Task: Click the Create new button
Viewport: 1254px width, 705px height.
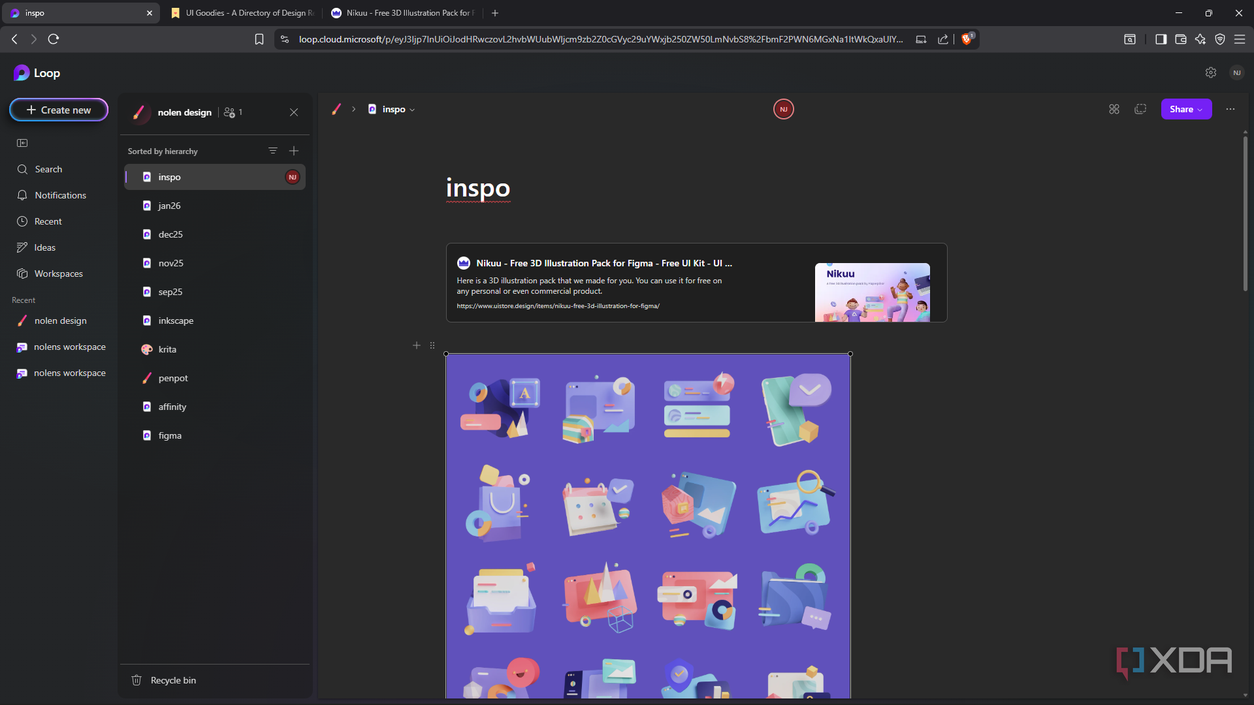Action: (x=59, y=110)
